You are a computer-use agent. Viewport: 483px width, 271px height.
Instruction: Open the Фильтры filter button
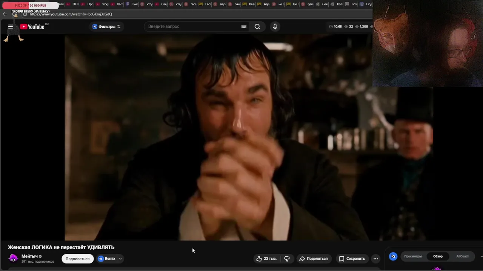click(106, 27)
